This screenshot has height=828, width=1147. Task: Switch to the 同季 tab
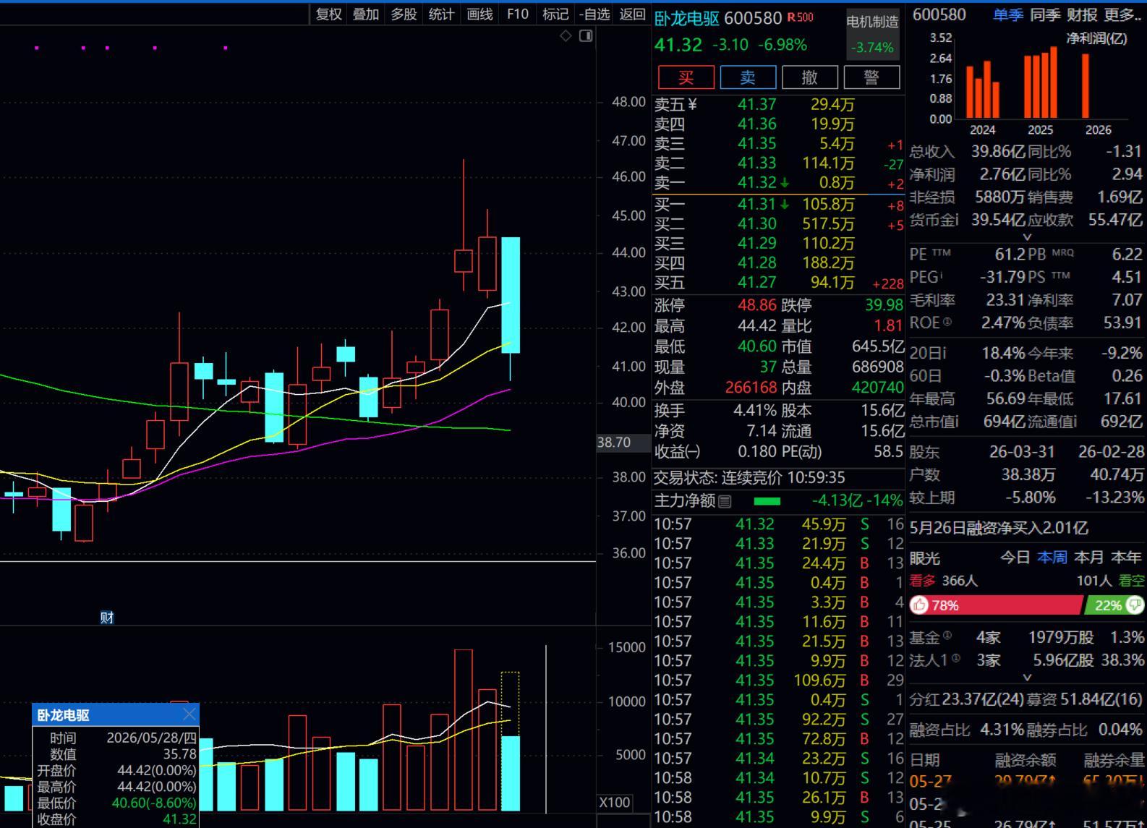click(1045, 14)
